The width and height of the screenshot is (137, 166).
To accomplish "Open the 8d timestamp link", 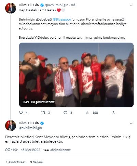I will [73, 5].
